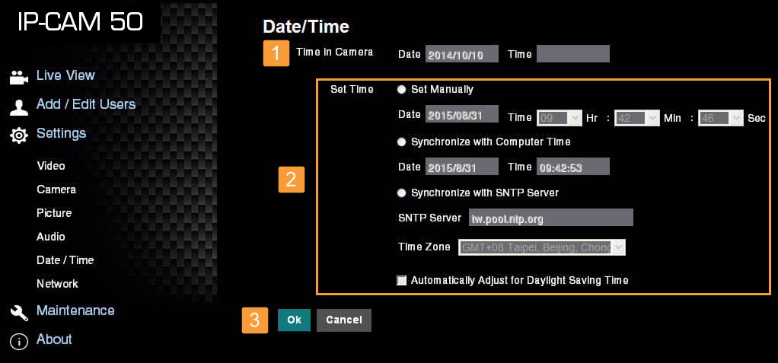The width and height of the screenshot is (778, 363).
Task: Click the Add / Edit Users person icon
Action: point(18,107)
